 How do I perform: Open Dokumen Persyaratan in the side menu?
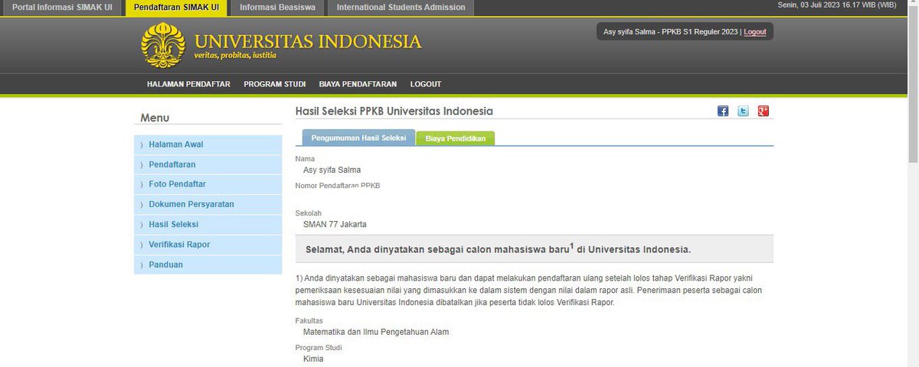point(208,204)
